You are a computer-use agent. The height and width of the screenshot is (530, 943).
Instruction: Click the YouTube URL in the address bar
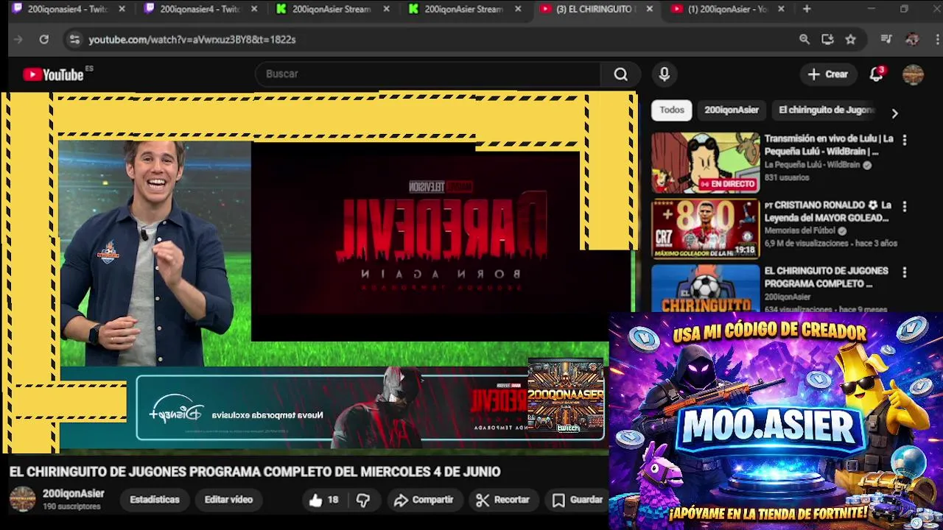(x=192, y=39)
